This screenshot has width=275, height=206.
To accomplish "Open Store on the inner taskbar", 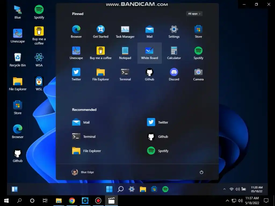I will [x=154, y=189].
